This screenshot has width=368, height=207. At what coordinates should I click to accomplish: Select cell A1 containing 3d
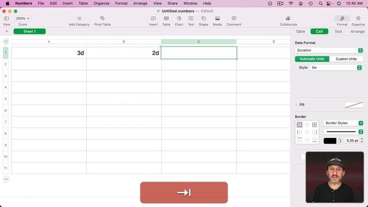[49, 53]
